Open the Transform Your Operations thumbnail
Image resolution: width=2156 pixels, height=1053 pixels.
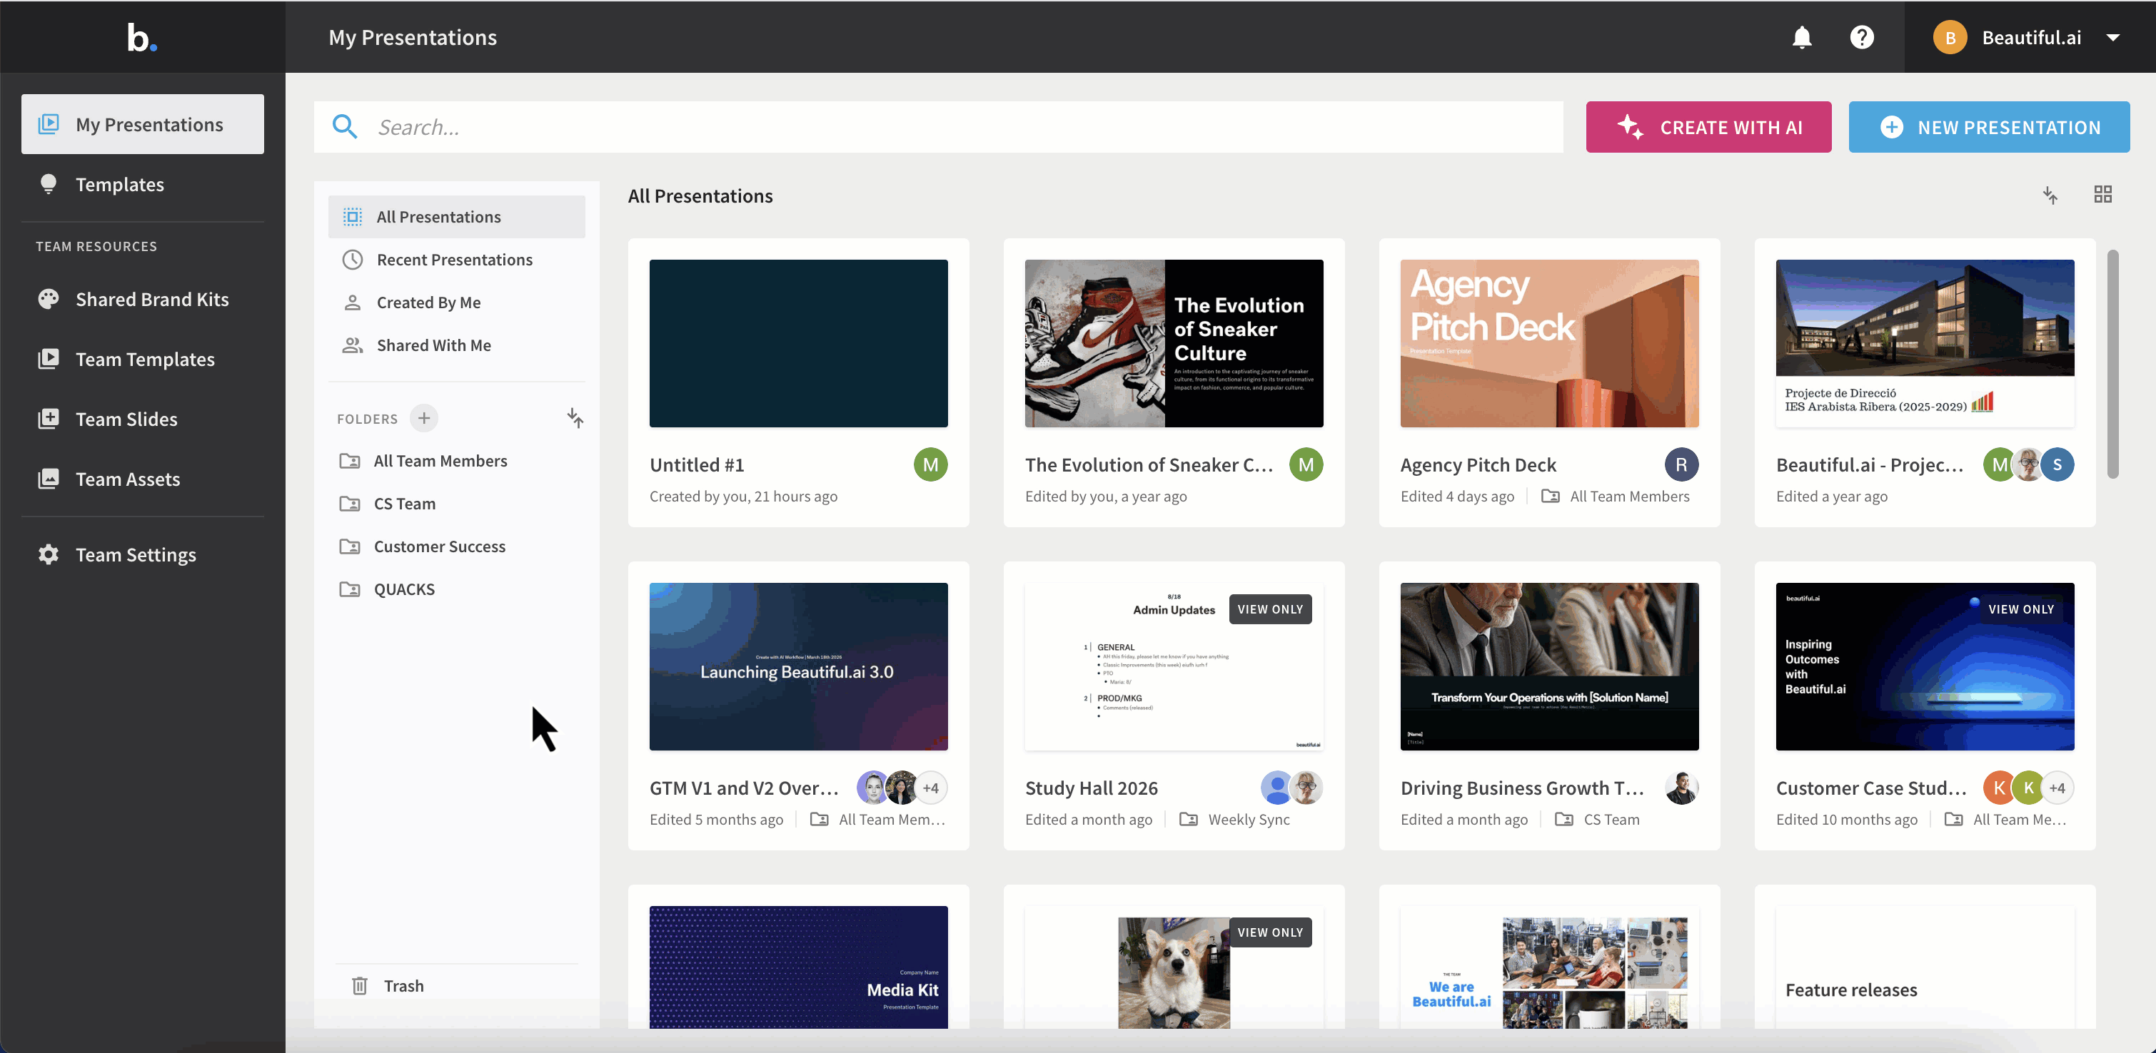pos(1549,666)
